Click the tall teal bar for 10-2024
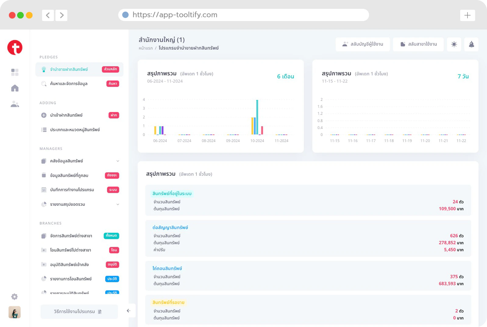The width and height of the screenshot is (487, 327). (257, 117)
